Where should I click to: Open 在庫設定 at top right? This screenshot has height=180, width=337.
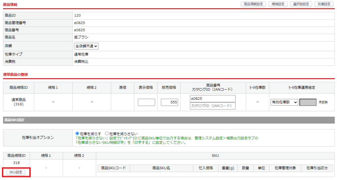coord(324,4)
